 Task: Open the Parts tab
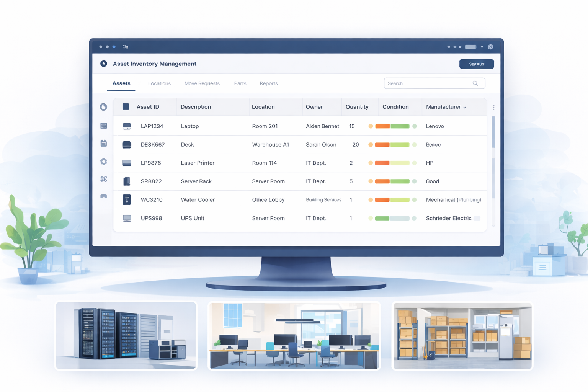[240, 83]
